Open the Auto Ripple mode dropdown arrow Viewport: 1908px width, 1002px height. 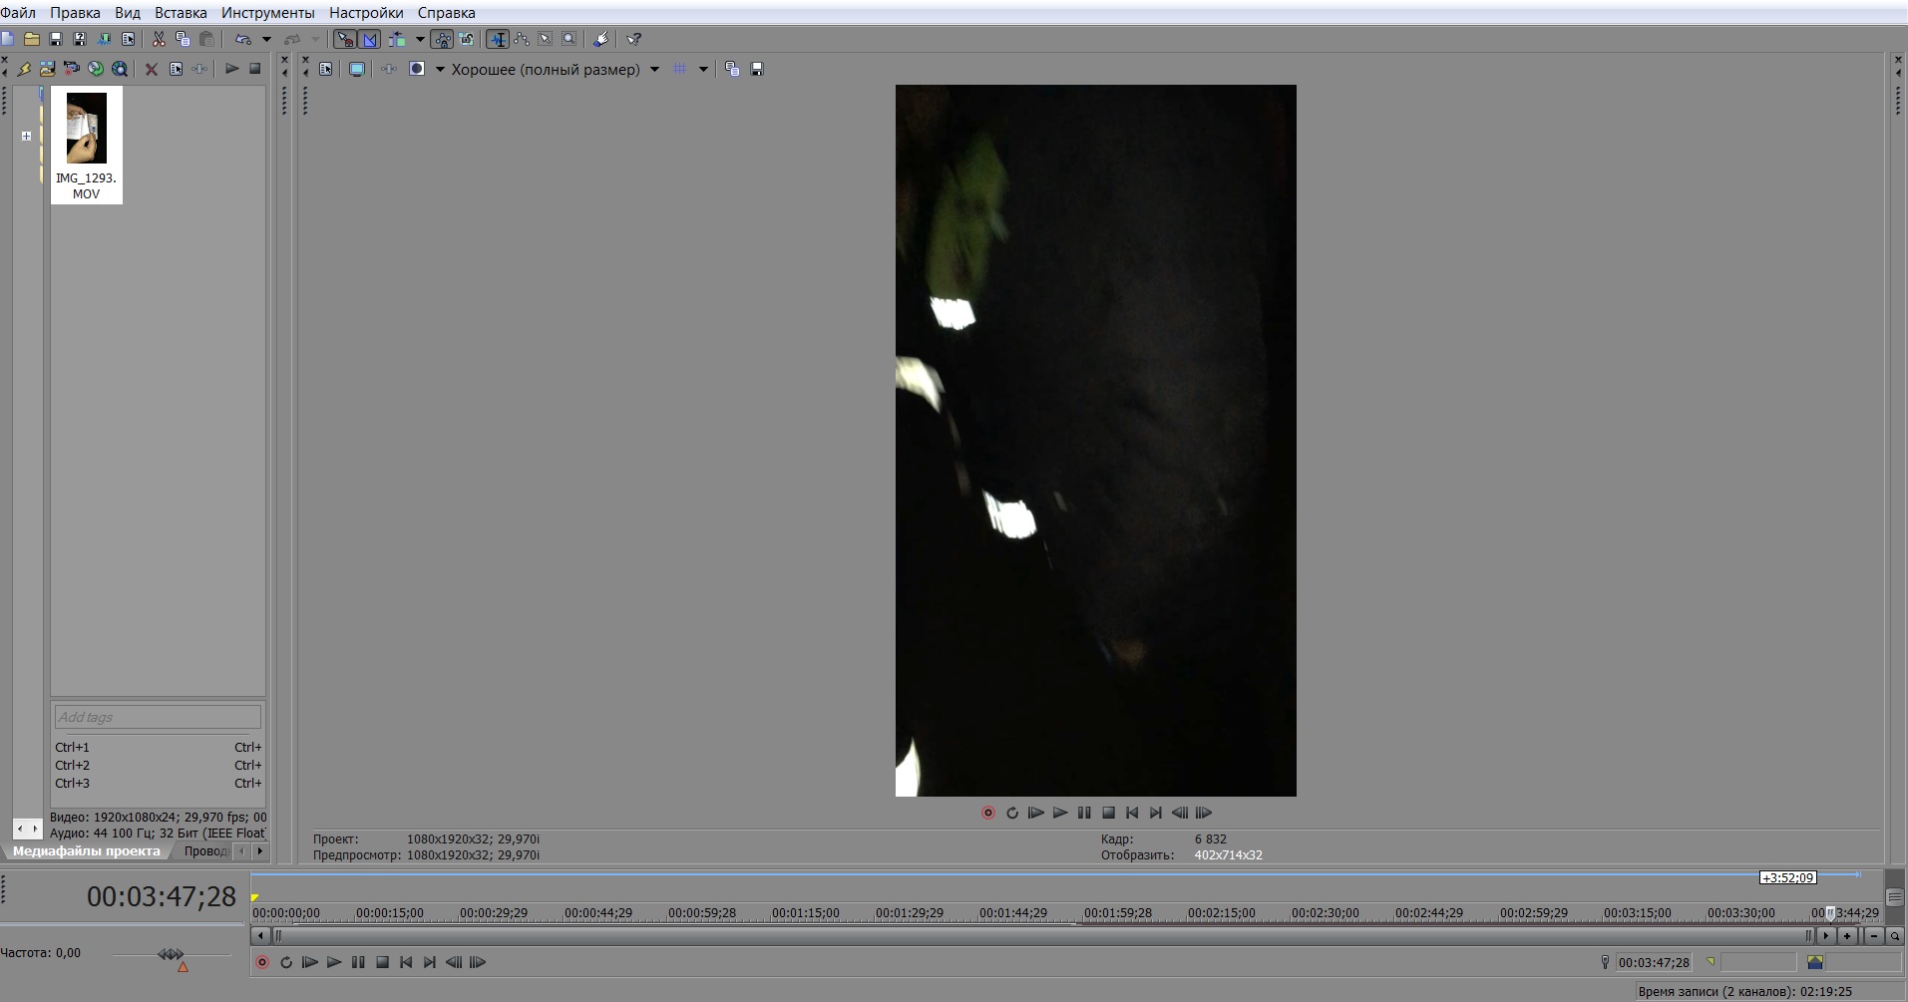(420, 39)
